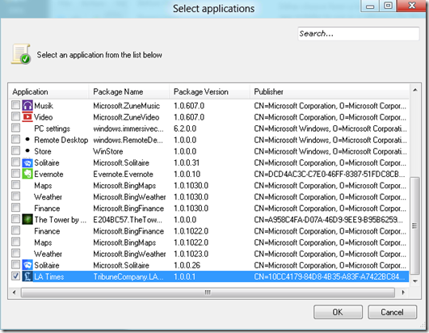This screenshot has width=429, height=333.
Task: Enable the PC settings checkbox
Action: point(16,128)
